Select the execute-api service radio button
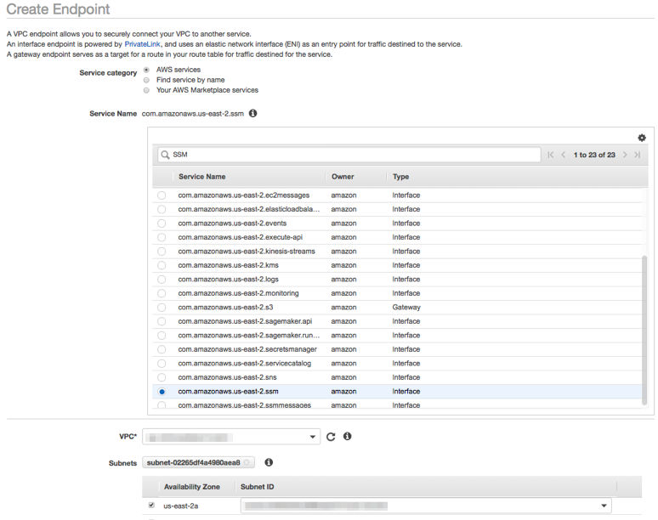This screenshot has width=658, height=520. click(162, 237)
